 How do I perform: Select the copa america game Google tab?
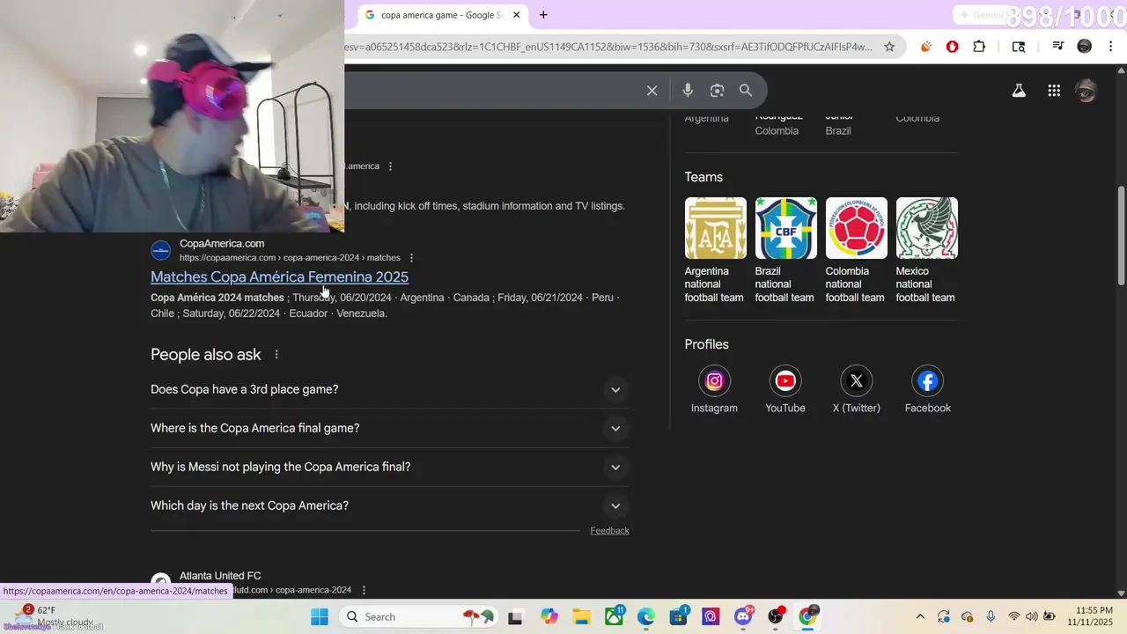coord(442,15)
